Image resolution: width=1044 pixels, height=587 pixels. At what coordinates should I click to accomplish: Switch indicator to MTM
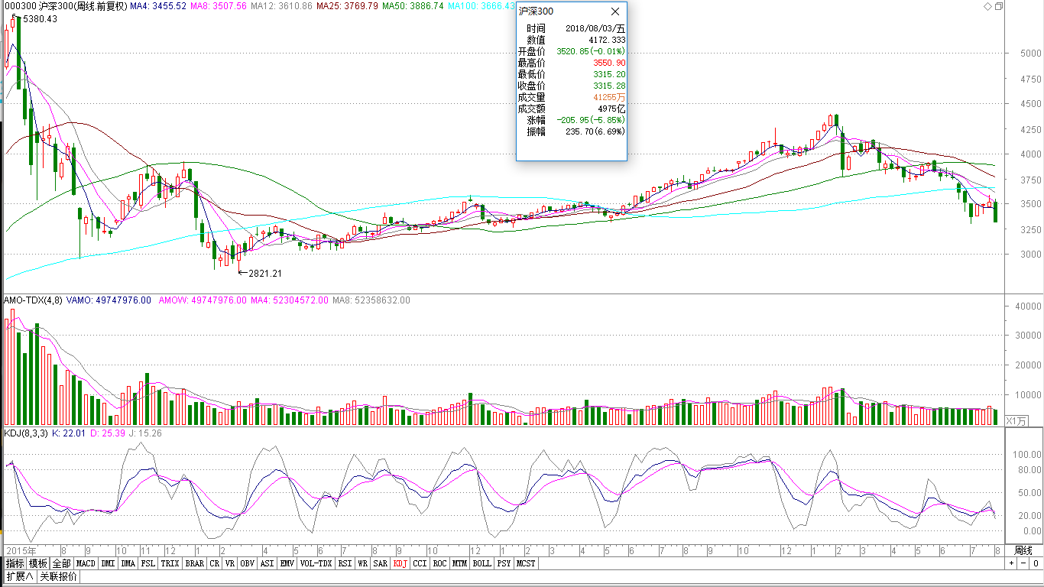(x=459, y=564)
